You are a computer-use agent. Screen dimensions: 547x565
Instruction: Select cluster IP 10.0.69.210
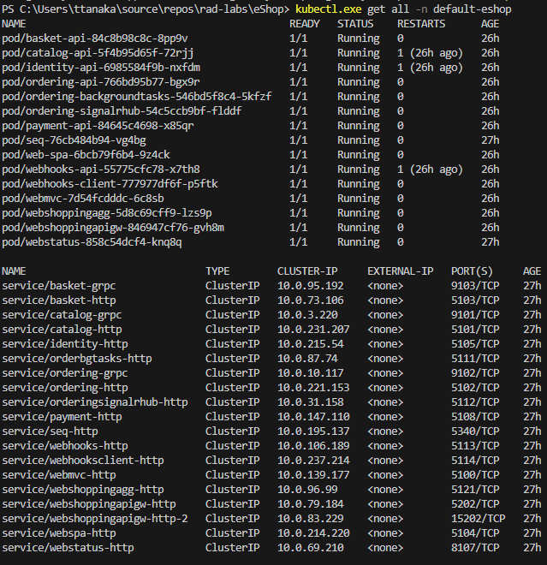point(310,548)
